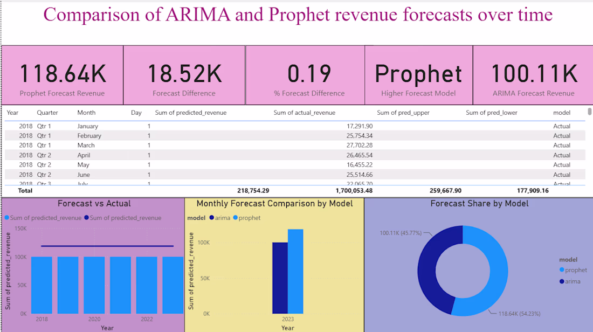Select the February cell in the table
Viewport: 593px width, 332px height.
point(89,136)
